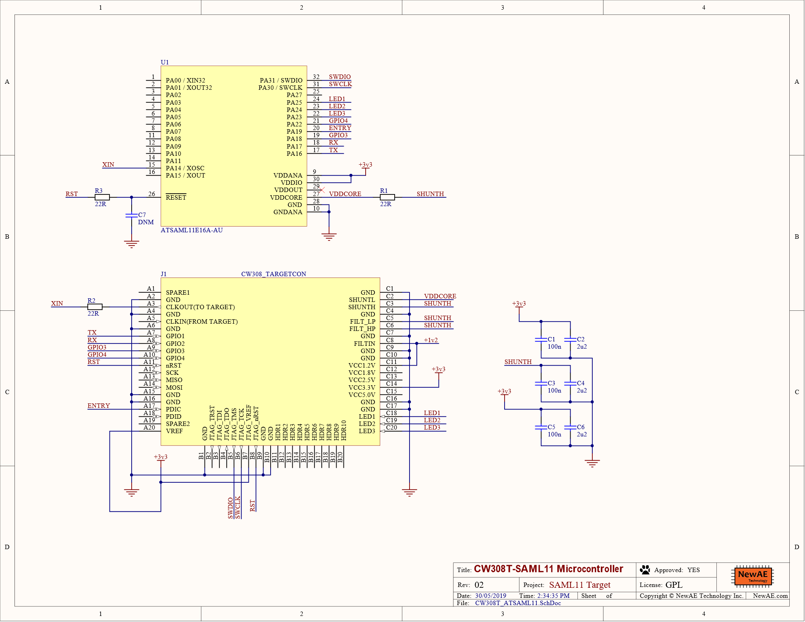
Task: Click the title CW308T-SAML11 Microcontroller
Action: tap(548, 569)
